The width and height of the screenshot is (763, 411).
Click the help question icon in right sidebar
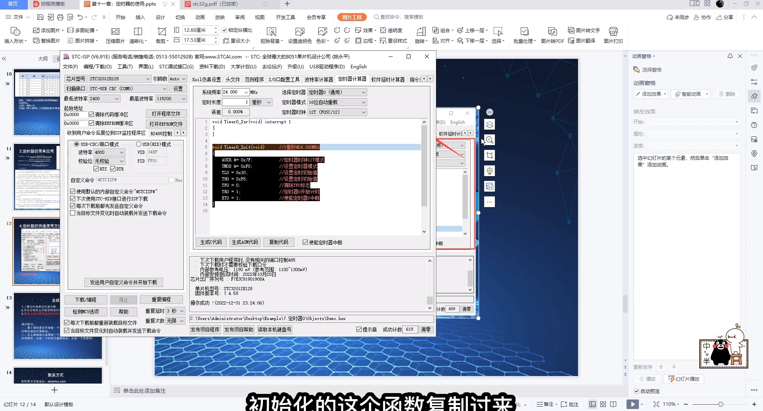754,125
